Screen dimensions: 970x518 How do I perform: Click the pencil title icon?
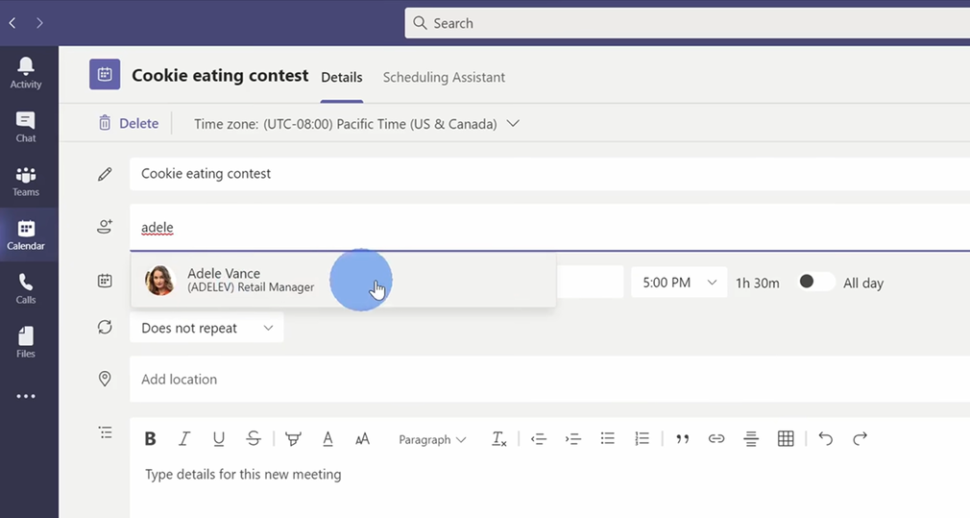[105, 174]
